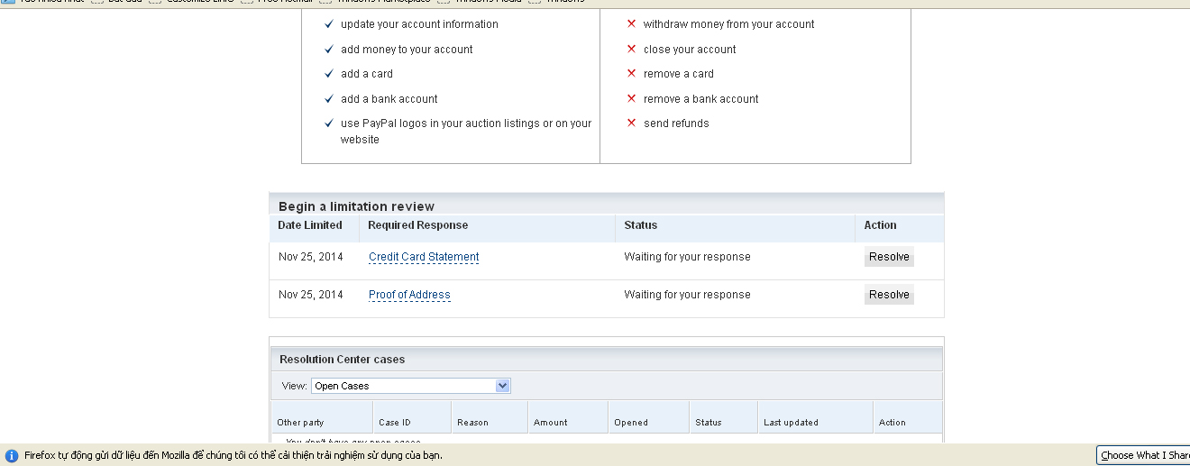Click the red X next to "remove a card"
This screenshot has height=466, width=1190.
[x=631, y=74]
